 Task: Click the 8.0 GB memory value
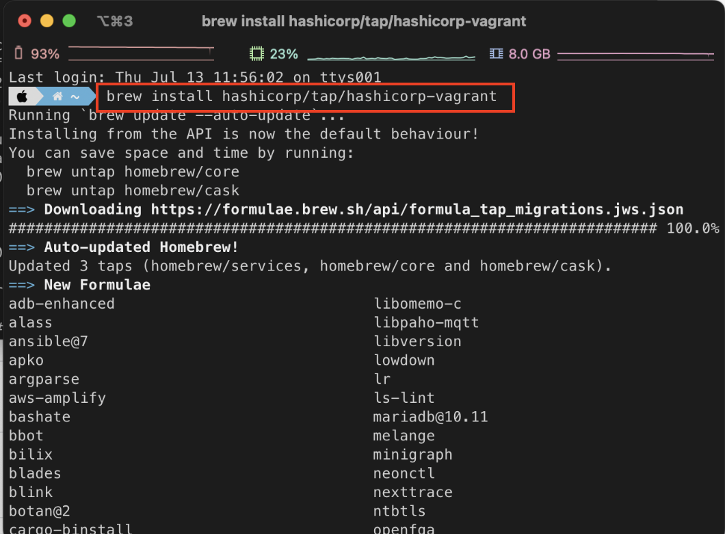tap(529, 54)
